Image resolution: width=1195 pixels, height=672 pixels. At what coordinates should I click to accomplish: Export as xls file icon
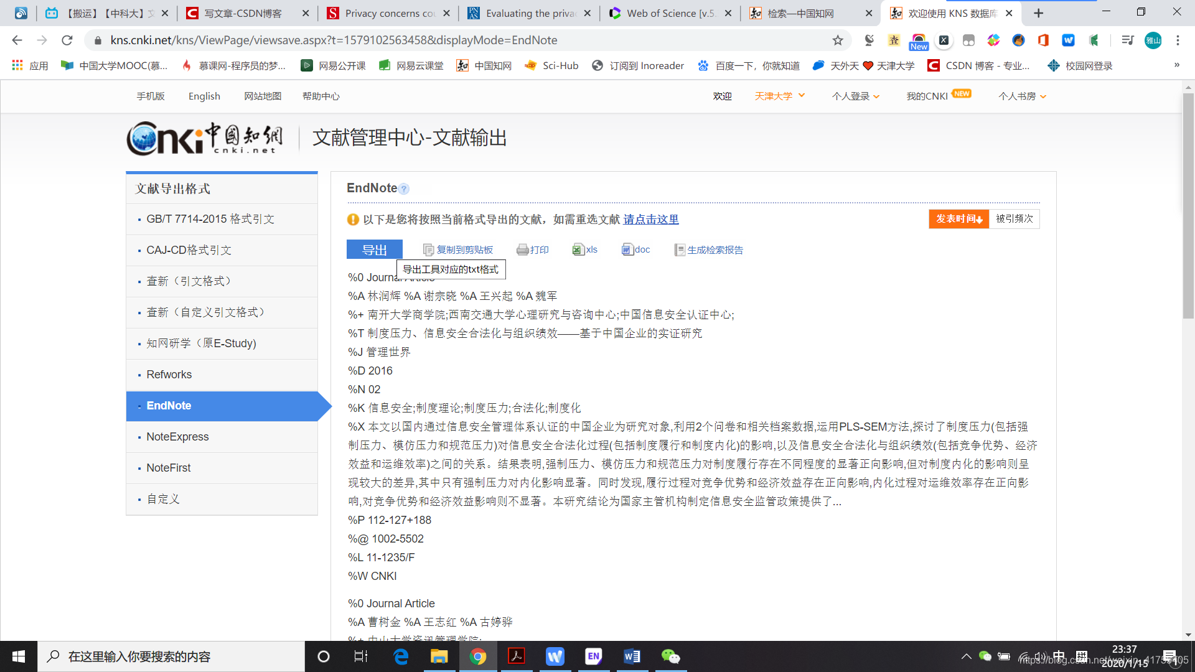[x=578, y=250]
